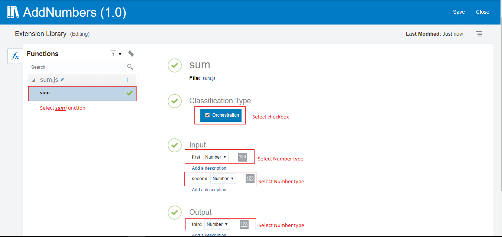The image size is (502, 237).
Task: Click the 123 number icon for third output
Action: click(244, 224)
